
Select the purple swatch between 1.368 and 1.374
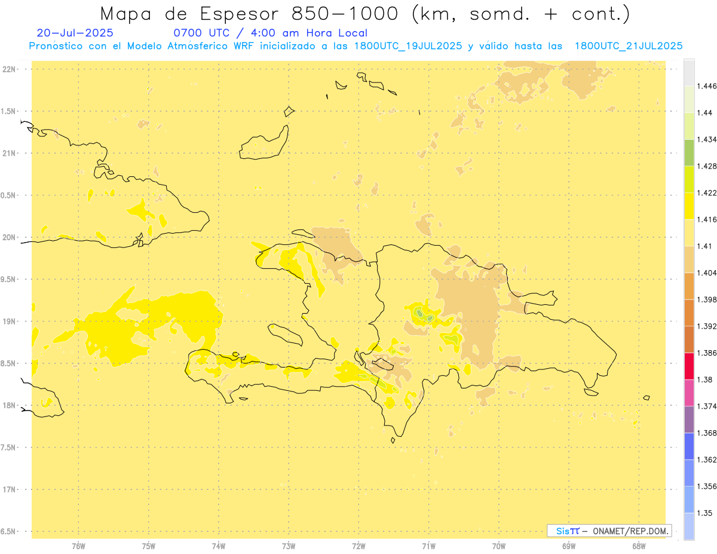pos(689,420)
